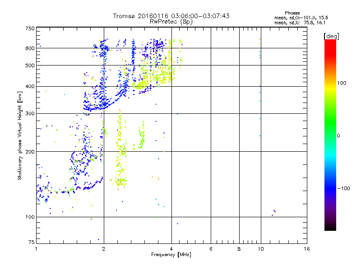This screenshot has height=271, width=361.
Task: Click the colorbar '0' tick label
Action: point(338,136)
